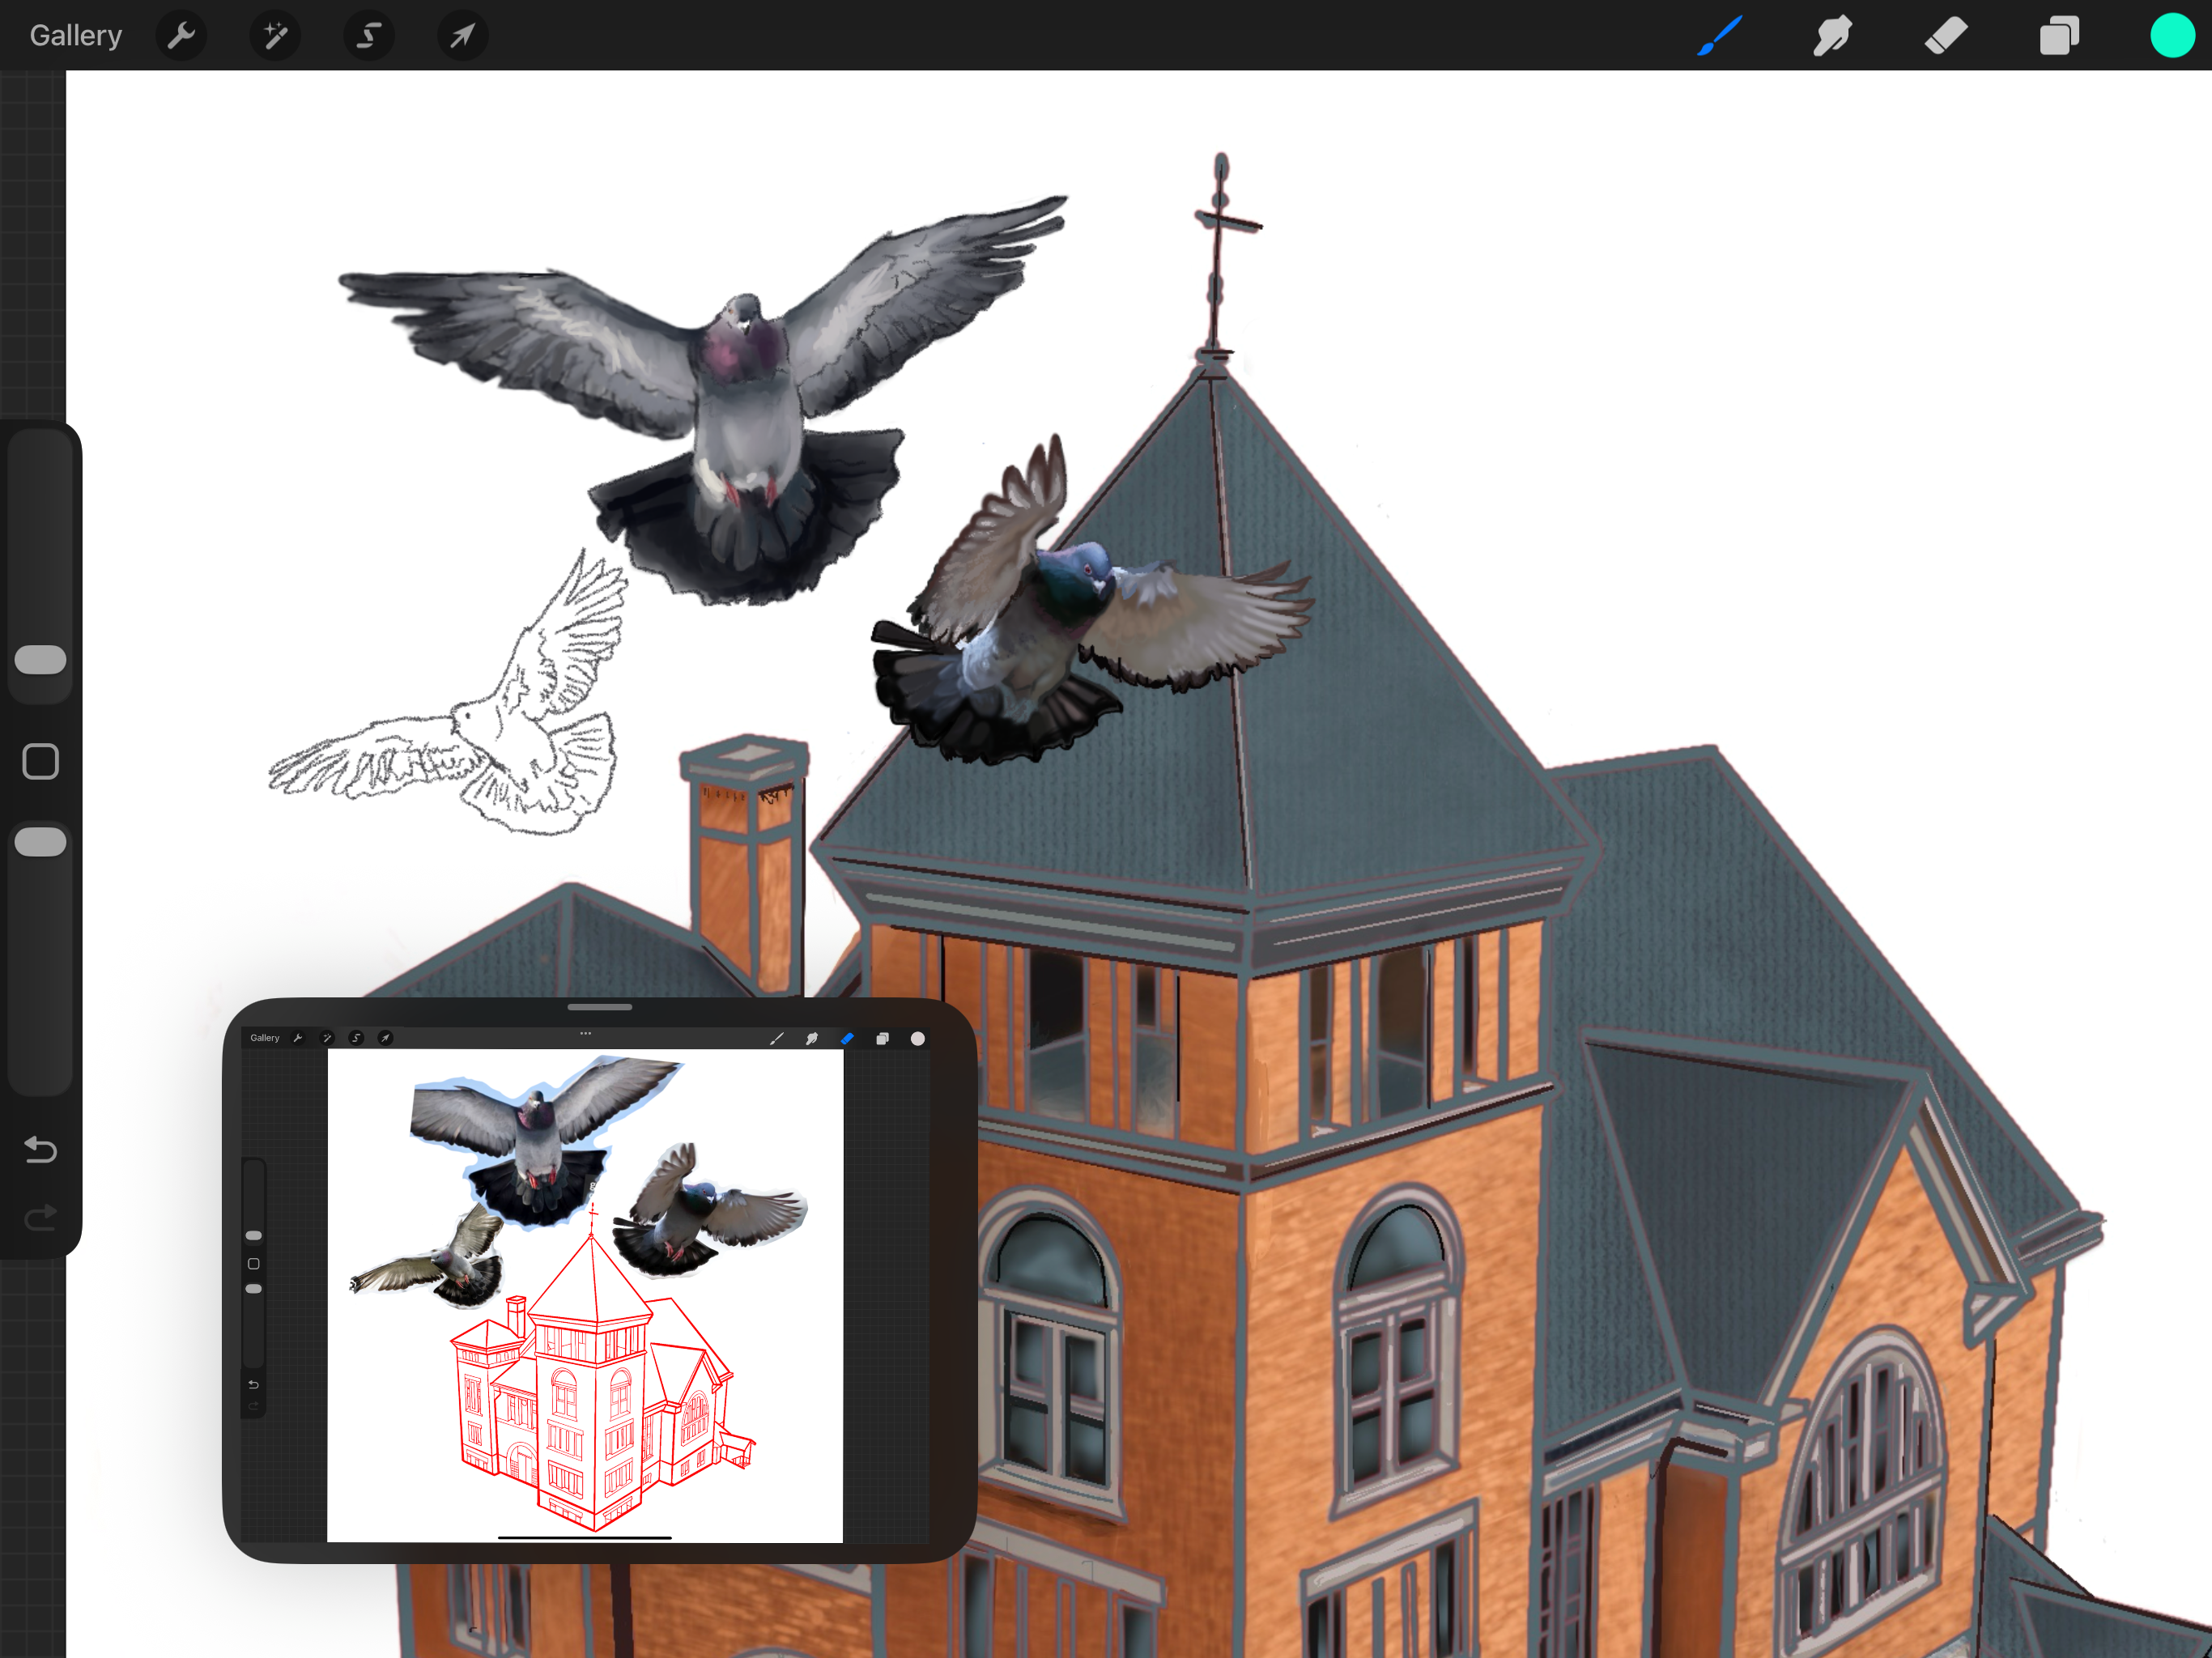2212x1658 pixels.
Task: Tap the brush opacity slider handle
Action: pos(41,842)
